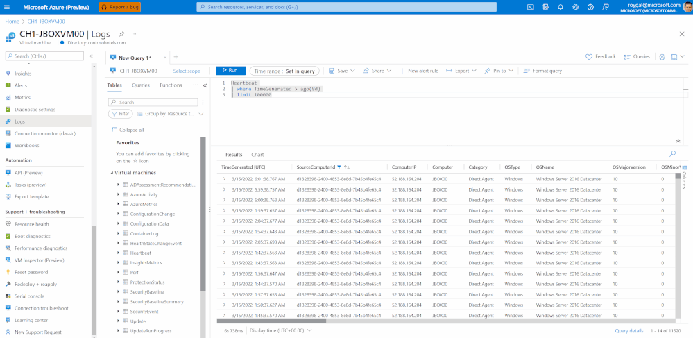Collapse the Virtual machines group
693x338 pixels.
[112, 173]
